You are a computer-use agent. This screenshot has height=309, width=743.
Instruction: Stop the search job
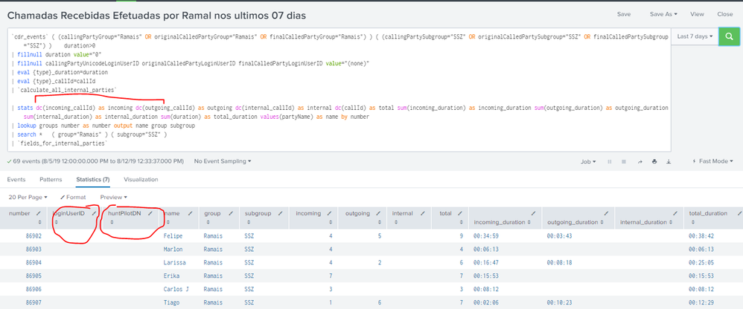coord(624,160)
